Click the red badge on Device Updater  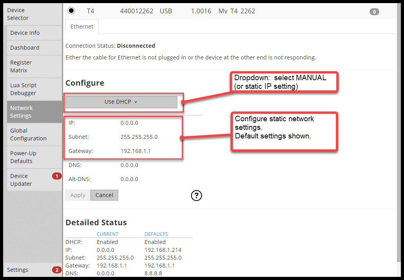[57, 176]
